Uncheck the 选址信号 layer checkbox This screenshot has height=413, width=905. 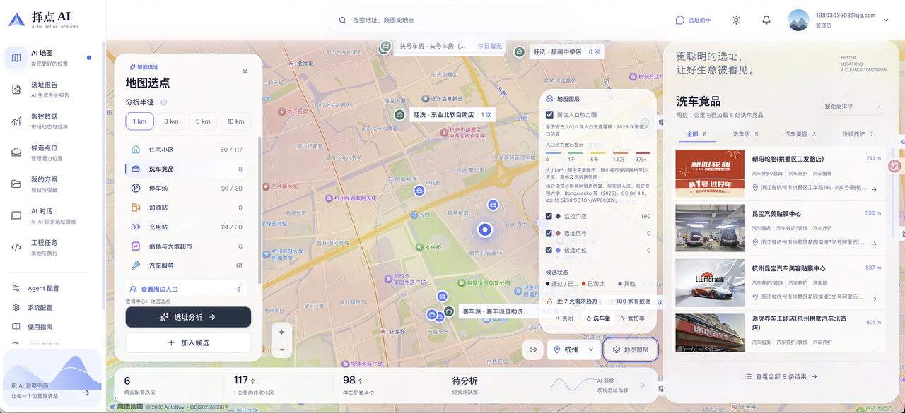pos(549,233)
